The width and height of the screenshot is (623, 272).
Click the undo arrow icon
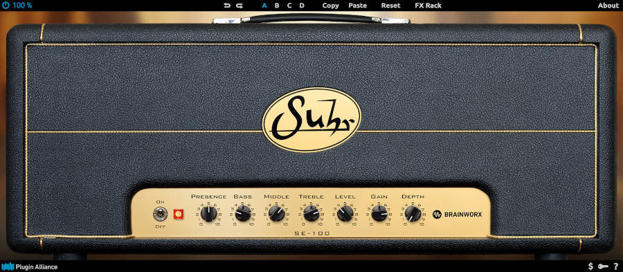pyautogui.click(x=227, y=6)
